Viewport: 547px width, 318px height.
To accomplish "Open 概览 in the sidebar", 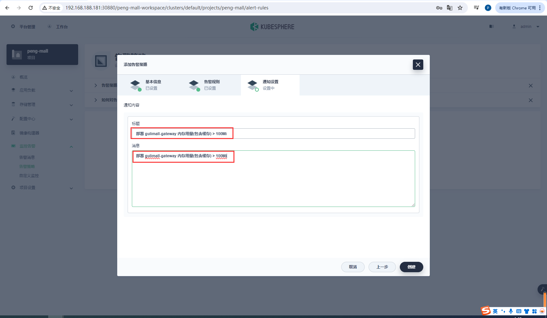I will 23,77.
